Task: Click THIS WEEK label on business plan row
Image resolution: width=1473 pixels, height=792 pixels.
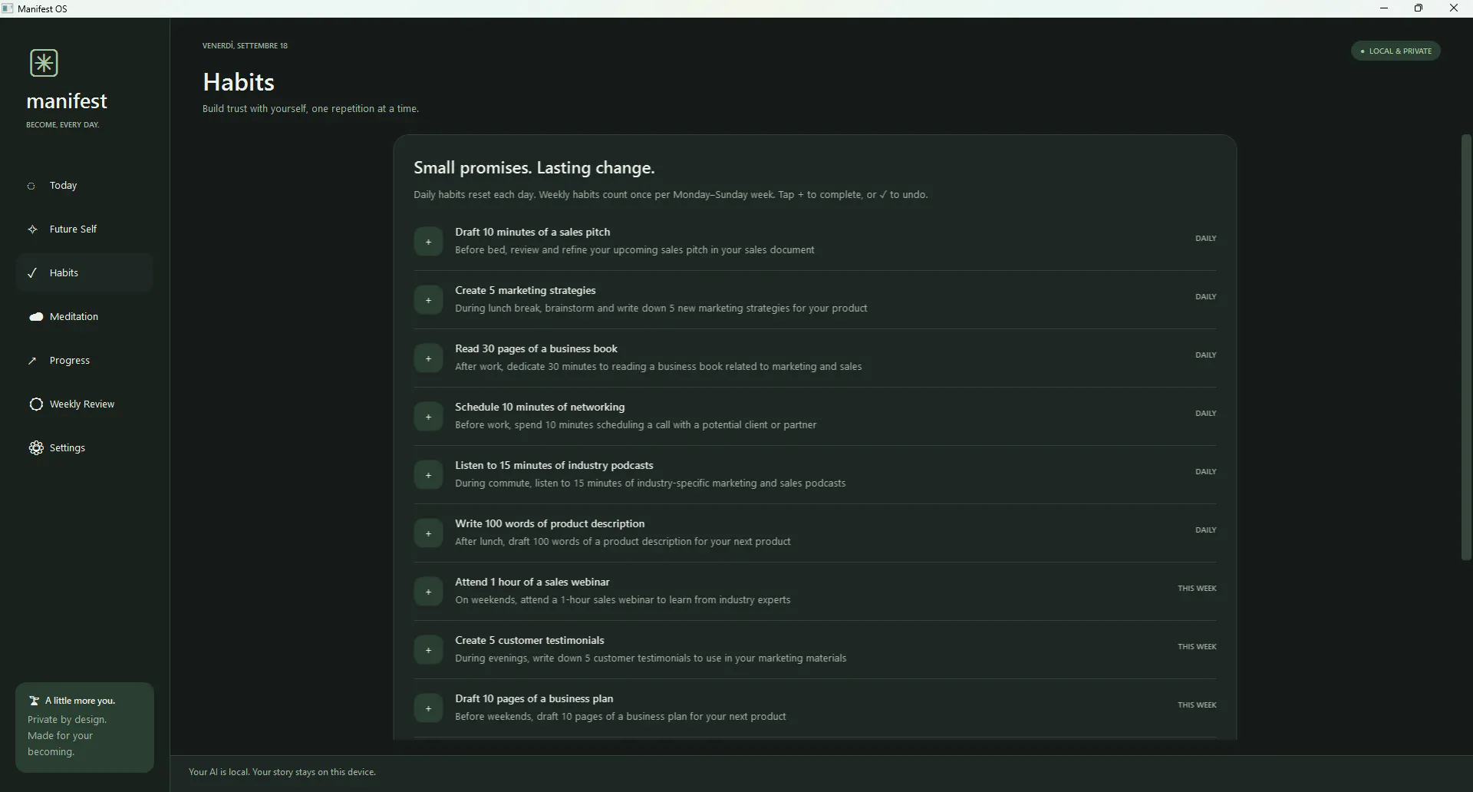Action: tap(1197, 705)
